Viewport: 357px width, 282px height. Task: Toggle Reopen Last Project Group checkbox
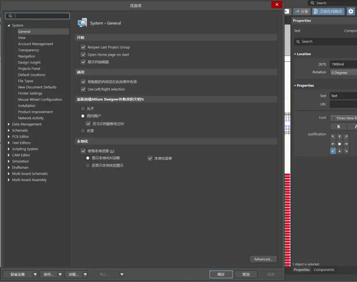click(83, 47)
